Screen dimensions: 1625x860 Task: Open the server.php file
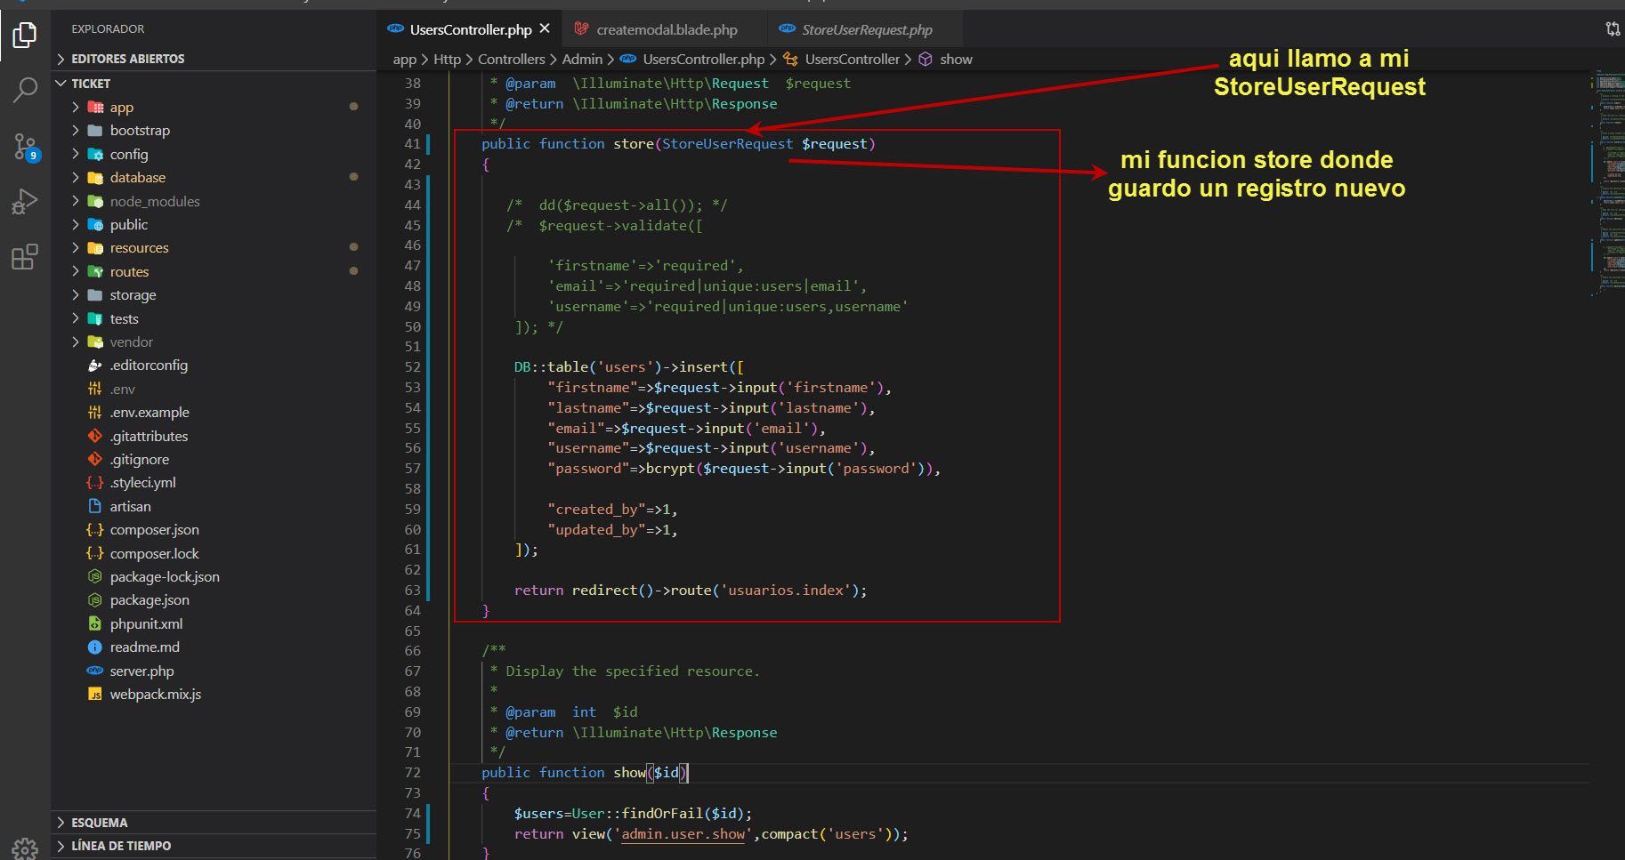[x=214, y=671]
